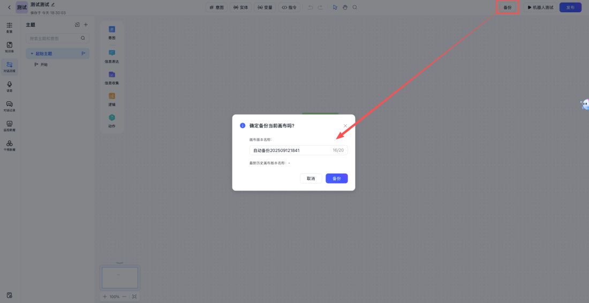Open the 知识库 sidebar section
This screenshot has width=589, height=303.
point(10,47)
